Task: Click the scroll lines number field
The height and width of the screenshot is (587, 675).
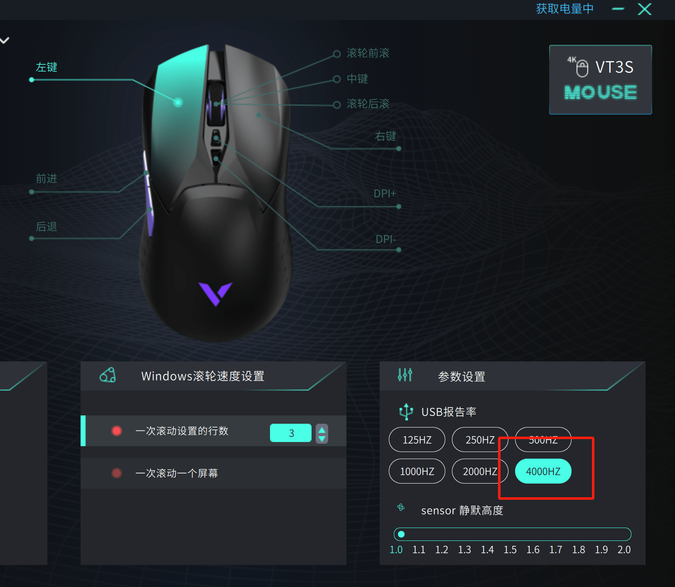Action: pos(291,433)
